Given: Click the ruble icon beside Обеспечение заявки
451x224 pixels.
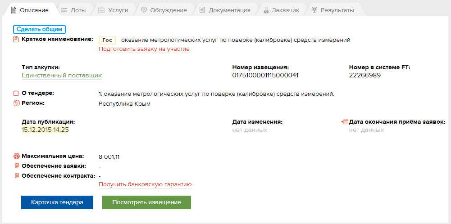Looking at the screenshot, I should [x=16, y=166].
